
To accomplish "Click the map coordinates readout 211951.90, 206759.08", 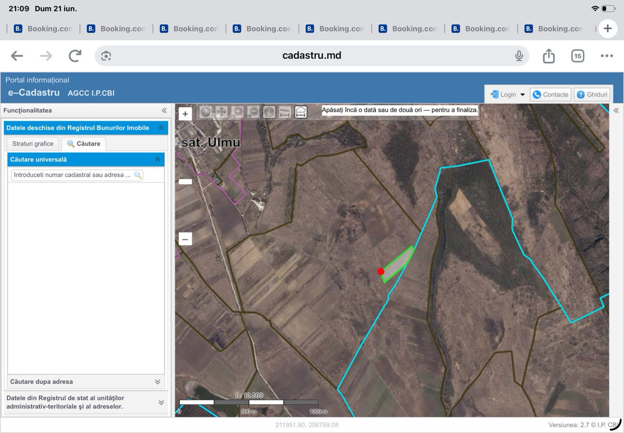I will (307, 425).
